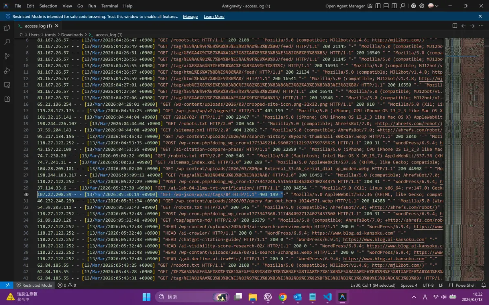The width and height of the screenshot is (489, 305).
Task: Open the Source Control view
Action: point(7,56)
